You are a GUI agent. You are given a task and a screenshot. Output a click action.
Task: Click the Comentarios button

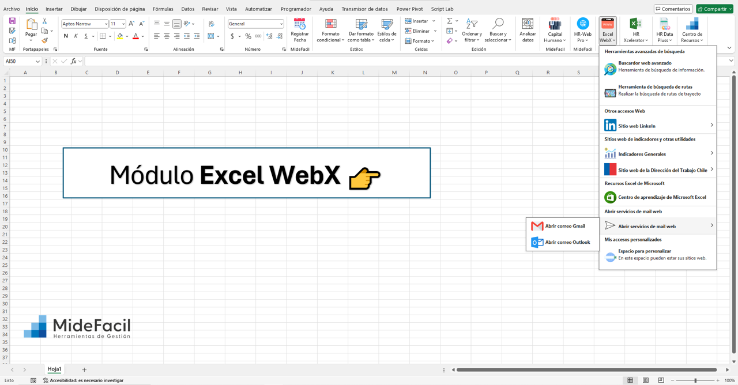pos(673,9)
